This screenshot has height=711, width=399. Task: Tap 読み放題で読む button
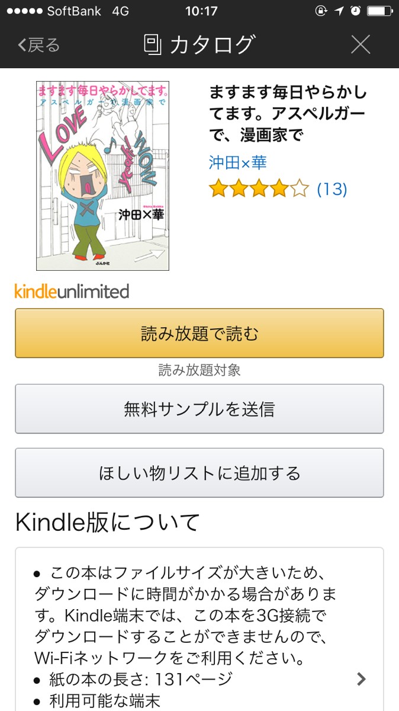coord(199,333)
